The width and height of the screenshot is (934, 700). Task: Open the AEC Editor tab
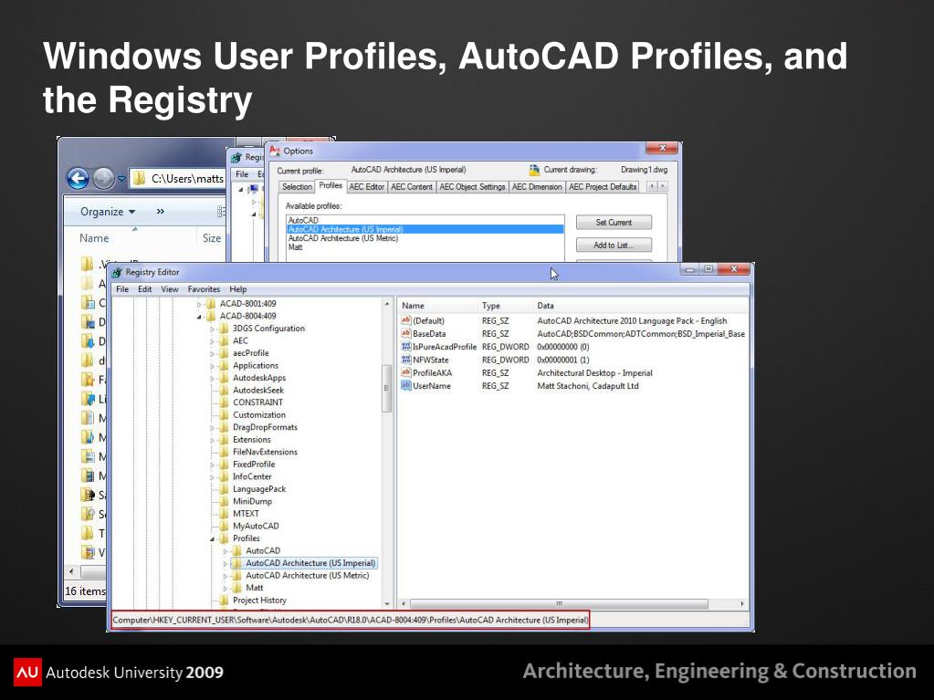coord(367,187)
